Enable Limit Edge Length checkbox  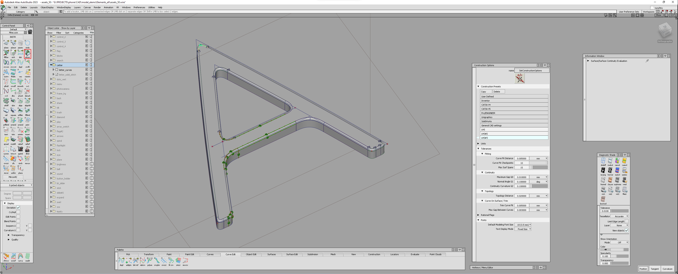[x=626, y=221]
